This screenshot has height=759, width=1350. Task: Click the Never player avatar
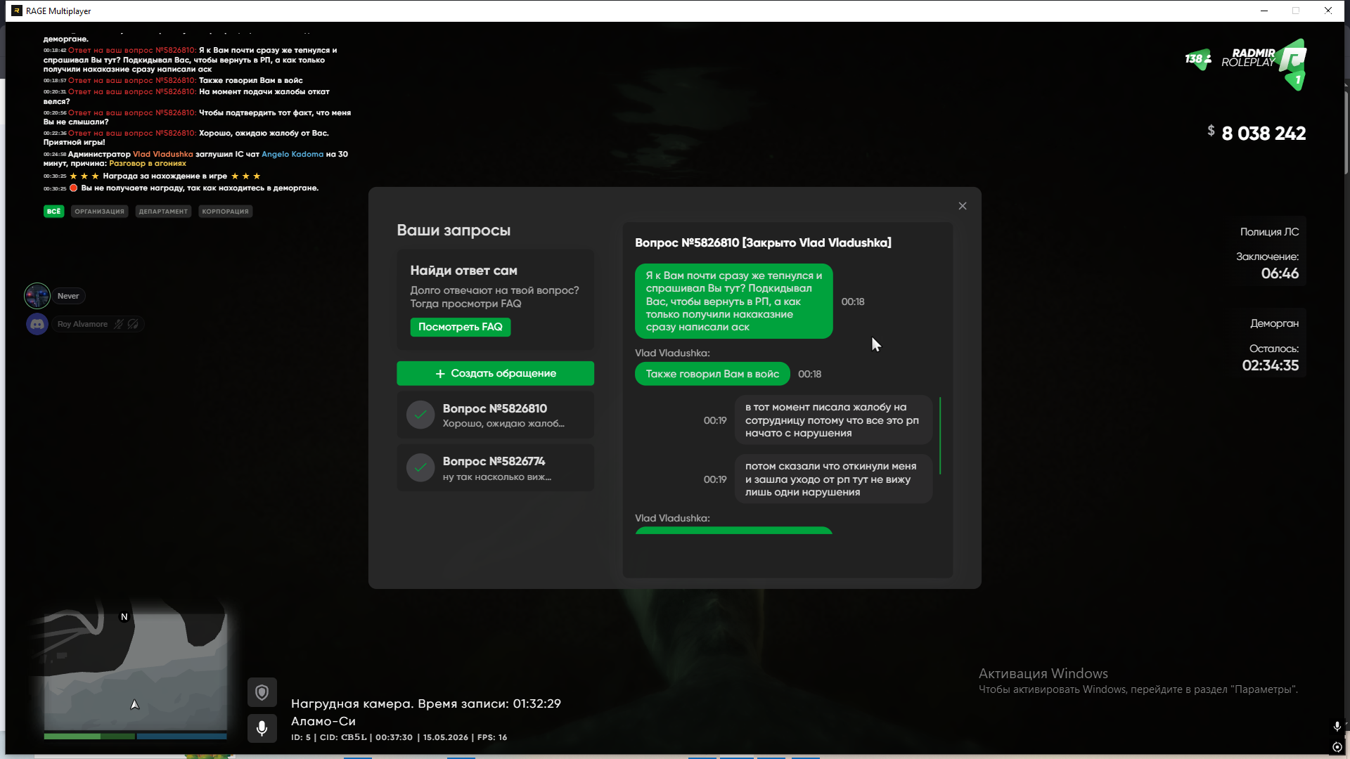pyautogui.click(x=37, y=296)
